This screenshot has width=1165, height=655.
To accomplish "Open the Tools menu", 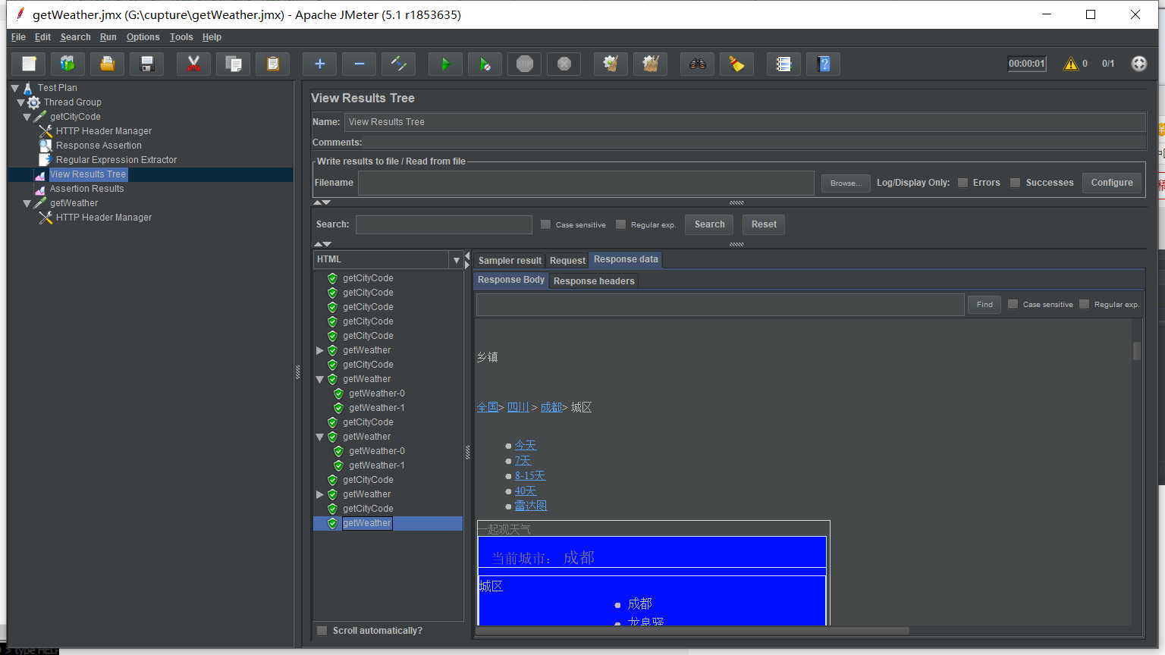I will 181,37.
